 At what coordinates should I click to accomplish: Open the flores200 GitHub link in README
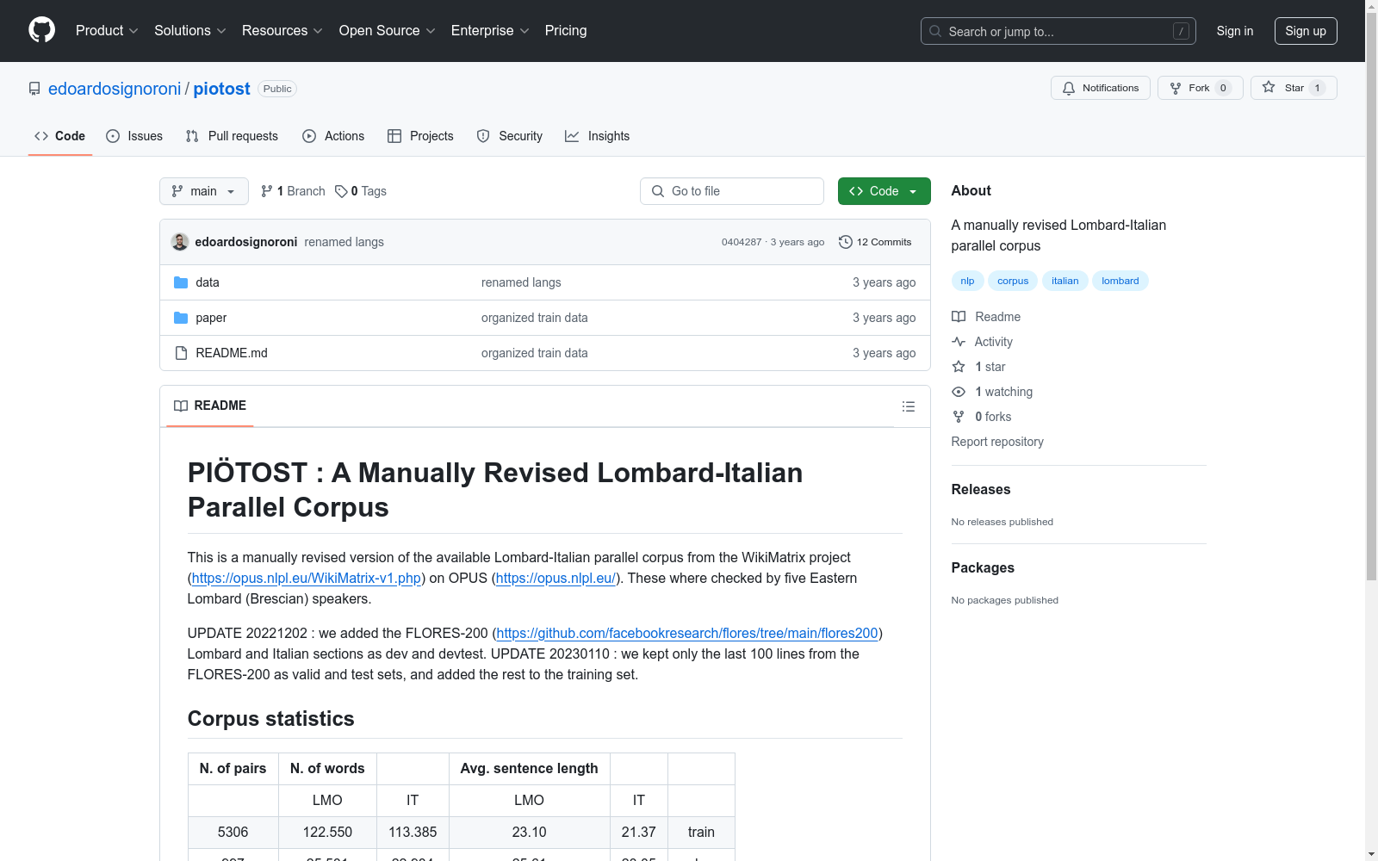coord(687,633)
